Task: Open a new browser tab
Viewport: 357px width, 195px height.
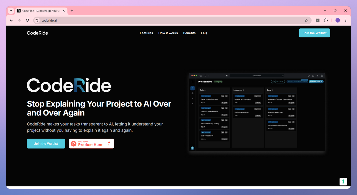Action: point(72,11)
